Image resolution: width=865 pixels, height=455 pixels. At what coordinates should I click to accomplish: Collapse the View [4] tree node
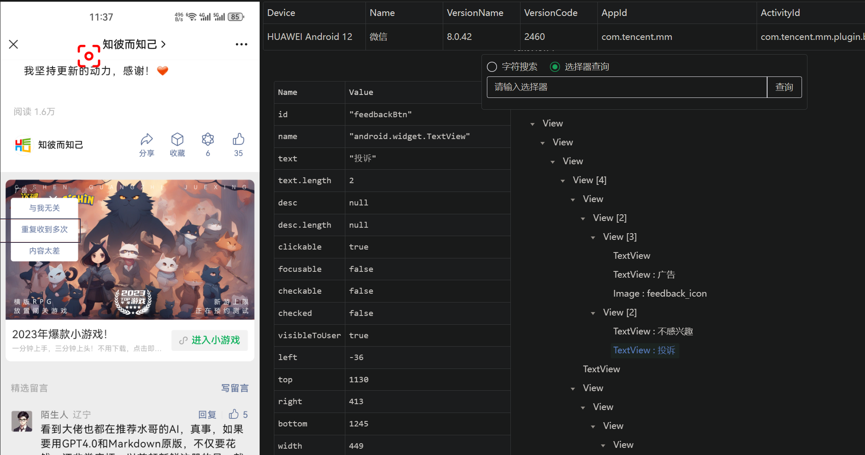(x=563, y=180)
